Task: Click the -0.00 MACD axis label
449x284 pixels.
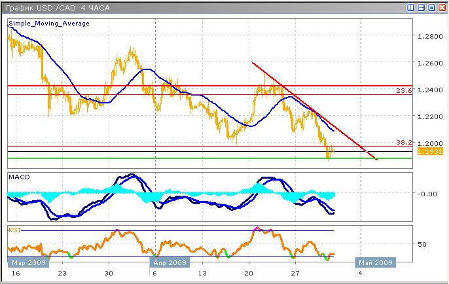Action: pos(427,193)
